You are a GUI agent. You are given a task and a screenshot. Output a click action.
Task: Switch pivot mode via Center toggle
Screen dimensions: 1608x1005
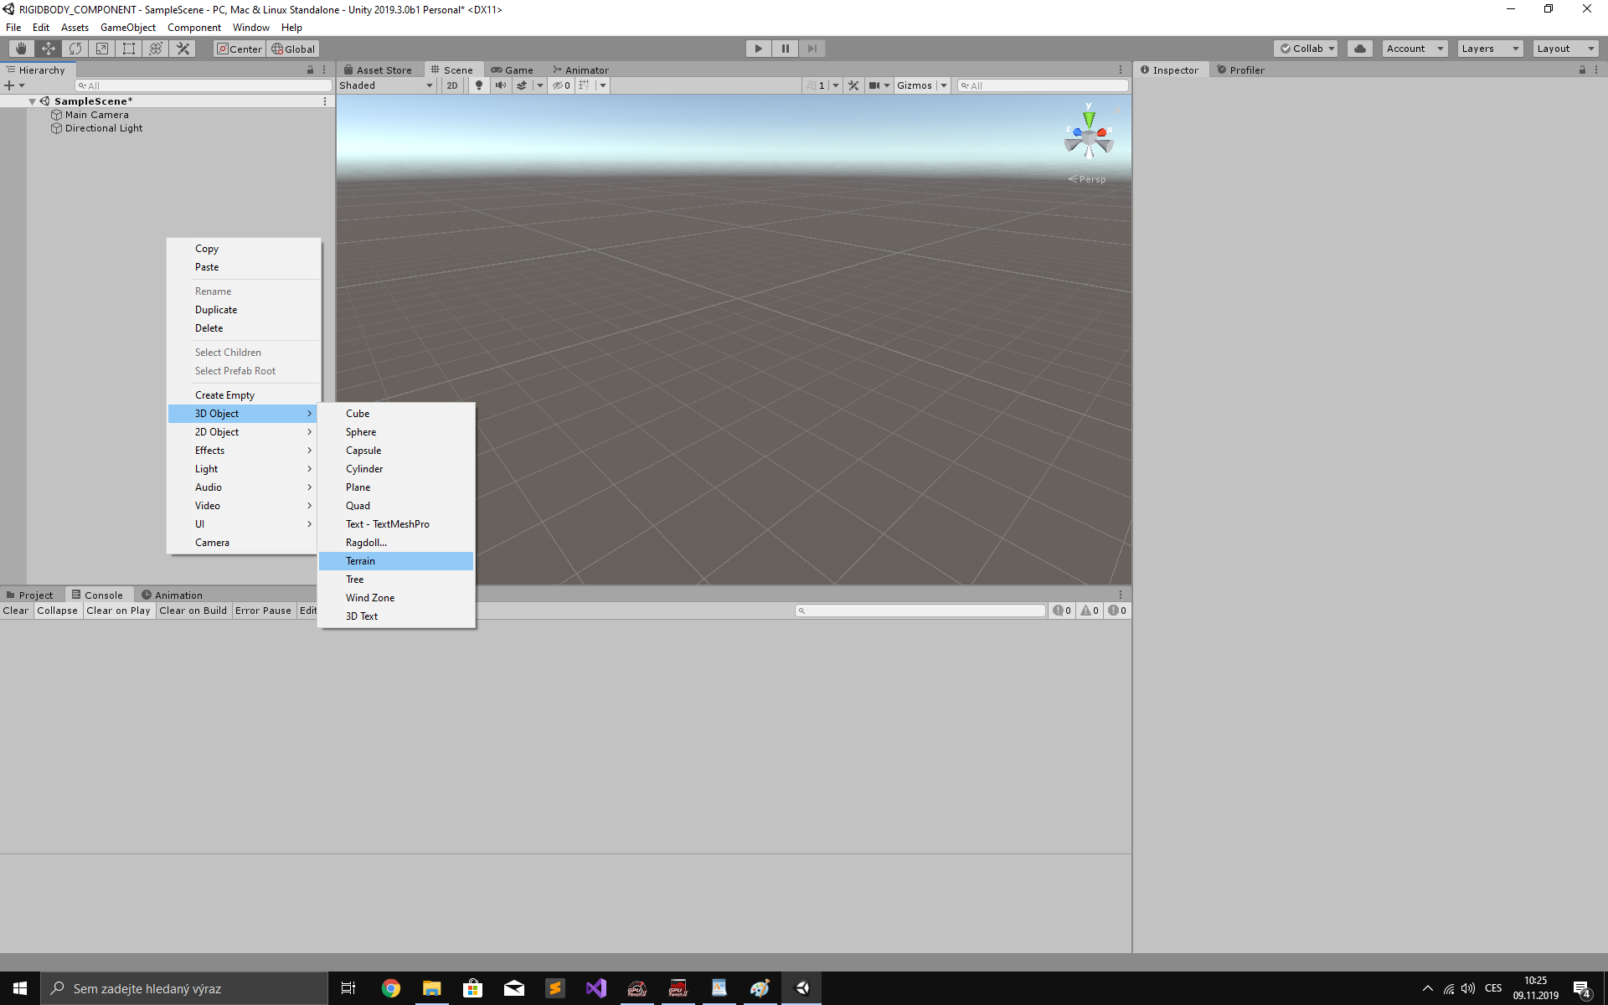click(x=239, y=49)
